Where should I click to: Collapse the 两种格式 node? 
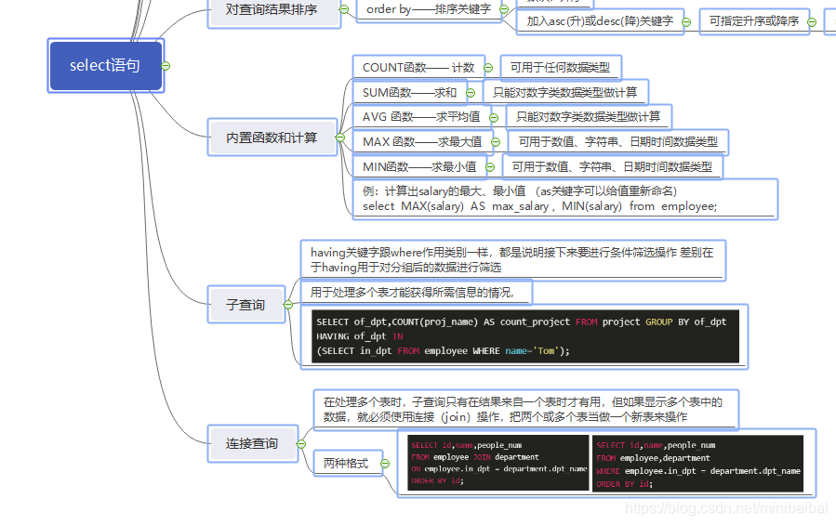[x=385, y=463]
